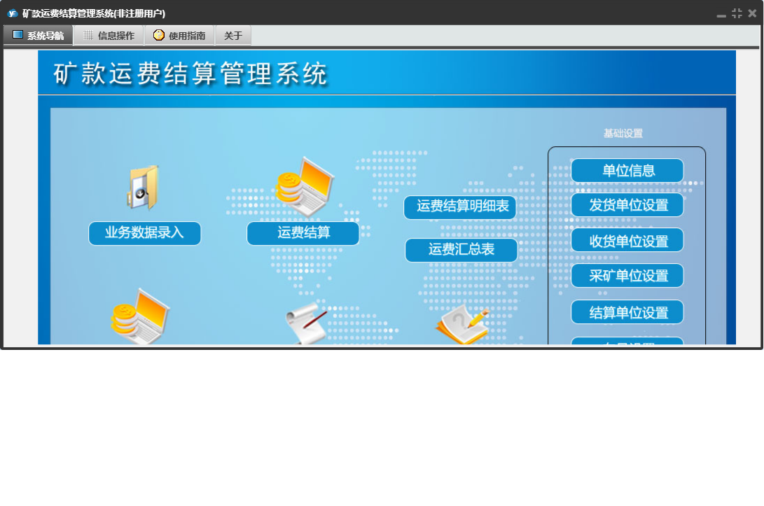Open 发货单位设置
The image size is (764, 506).
[627, 205]
